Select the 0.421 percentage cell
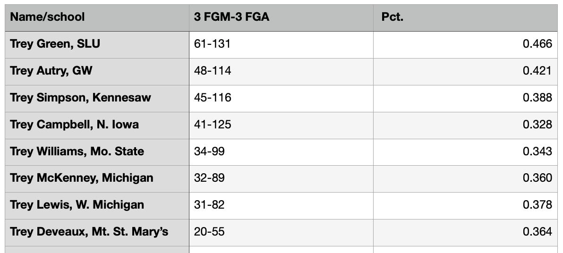This screenshot has width=563, height=253. 465,72
